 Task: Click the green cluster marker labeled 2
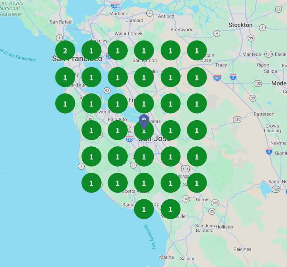65,51
